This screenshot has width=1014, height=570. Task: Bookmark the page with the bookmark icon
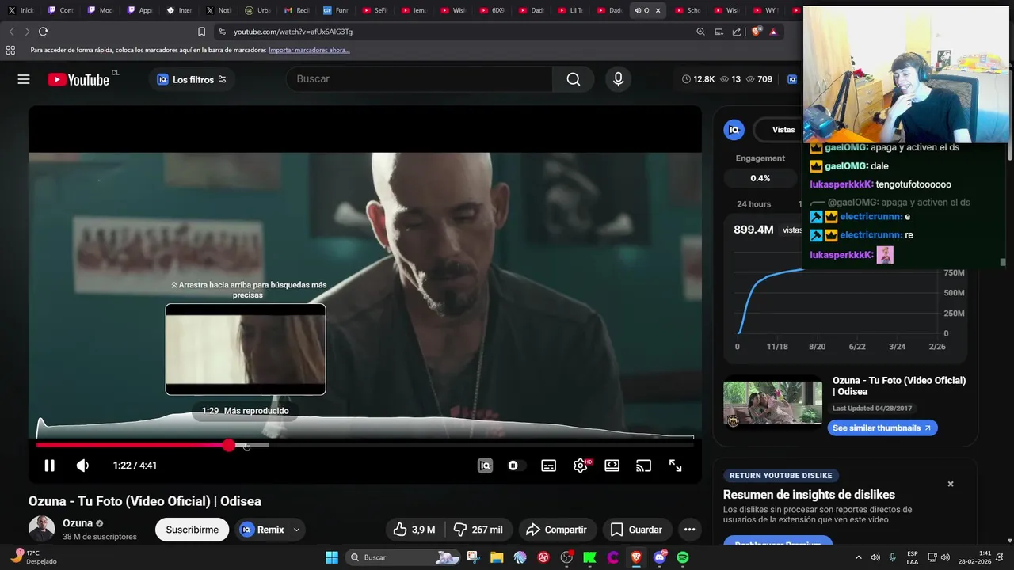click(x=201, y=32)
